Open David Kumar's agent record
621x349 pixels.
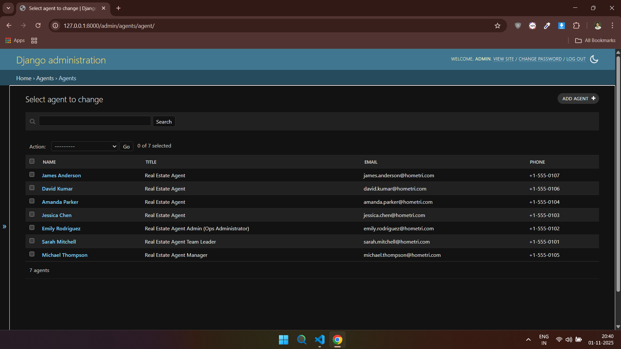57,189
